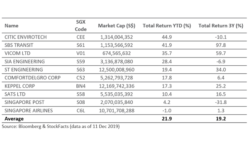Click the Bloomberg & StockFacts source note

[x=61, y=127]
